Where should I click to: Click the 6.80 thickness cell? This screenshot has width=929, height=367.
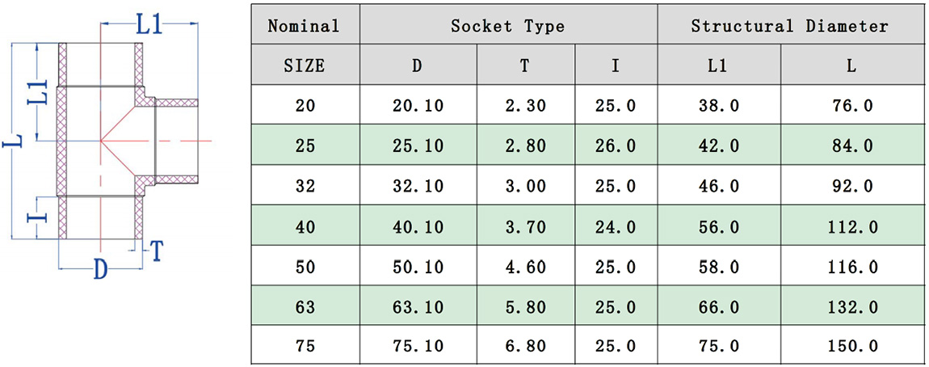coord(524,347)
